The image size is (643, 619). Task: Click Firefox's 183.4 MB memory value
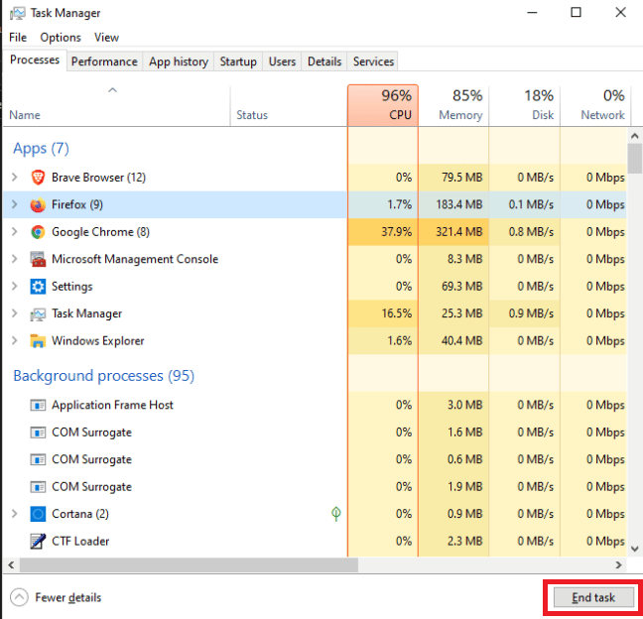pyautogui.click(x=458, y=204)
